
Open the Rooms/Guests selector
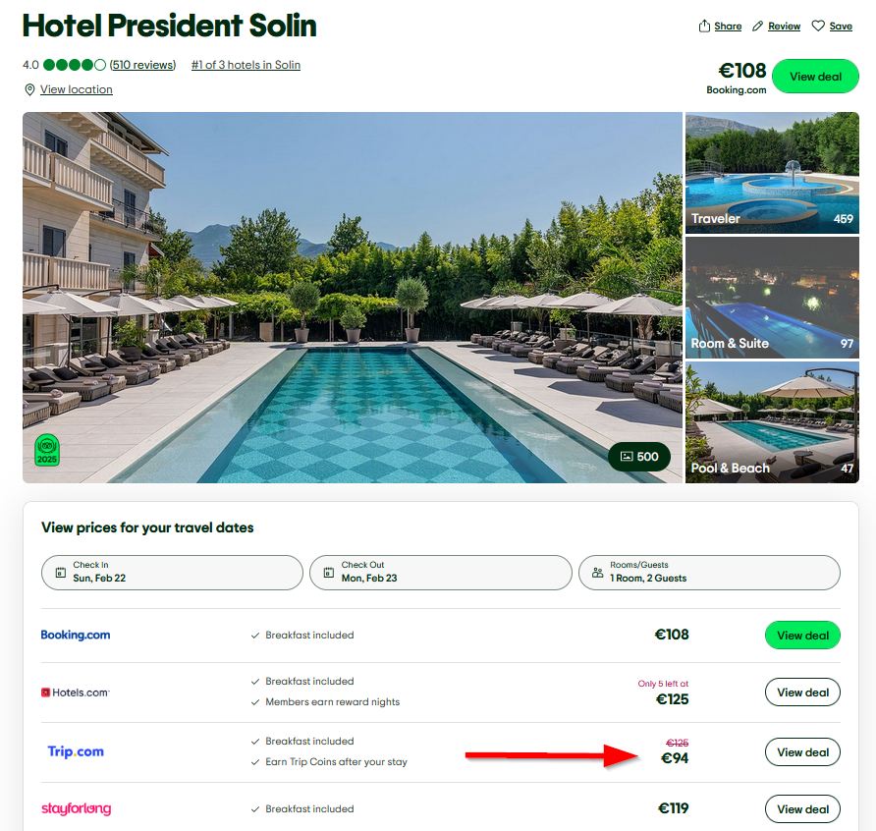coord(709,572)
